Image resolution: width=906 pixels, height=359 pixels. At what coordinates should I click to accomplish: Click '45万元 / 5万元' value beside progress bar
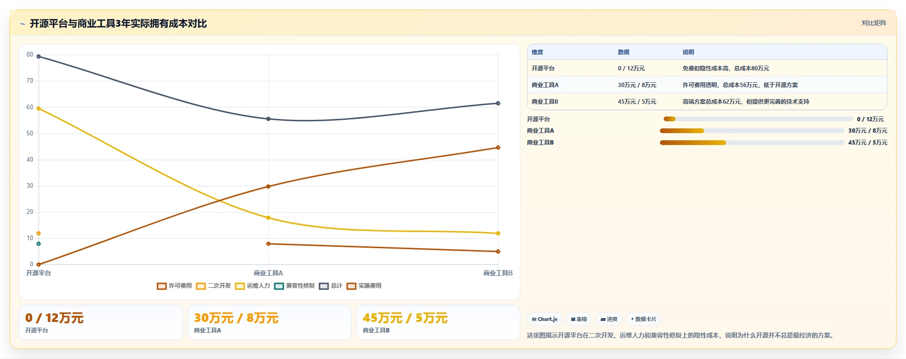(868, 143)
